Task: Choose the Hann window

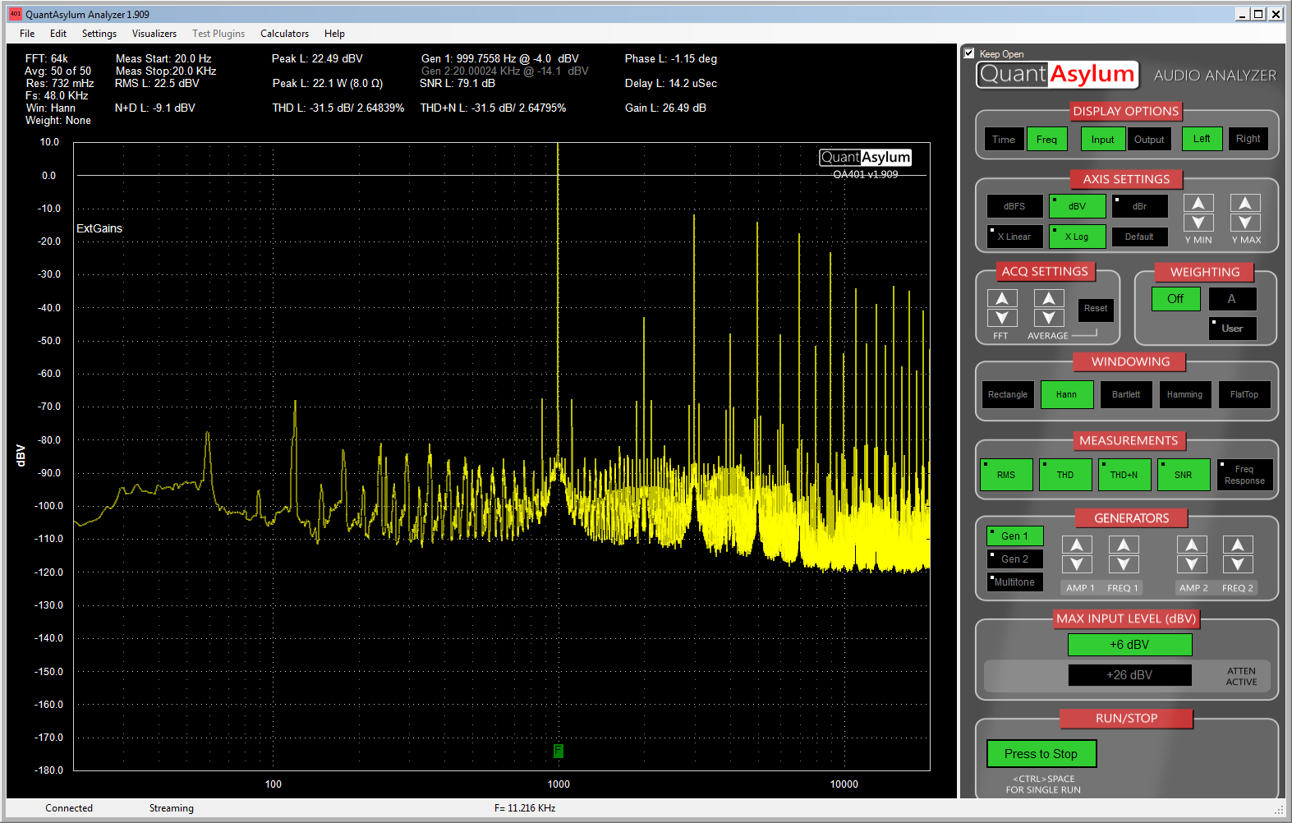Action: [1067, 395]
